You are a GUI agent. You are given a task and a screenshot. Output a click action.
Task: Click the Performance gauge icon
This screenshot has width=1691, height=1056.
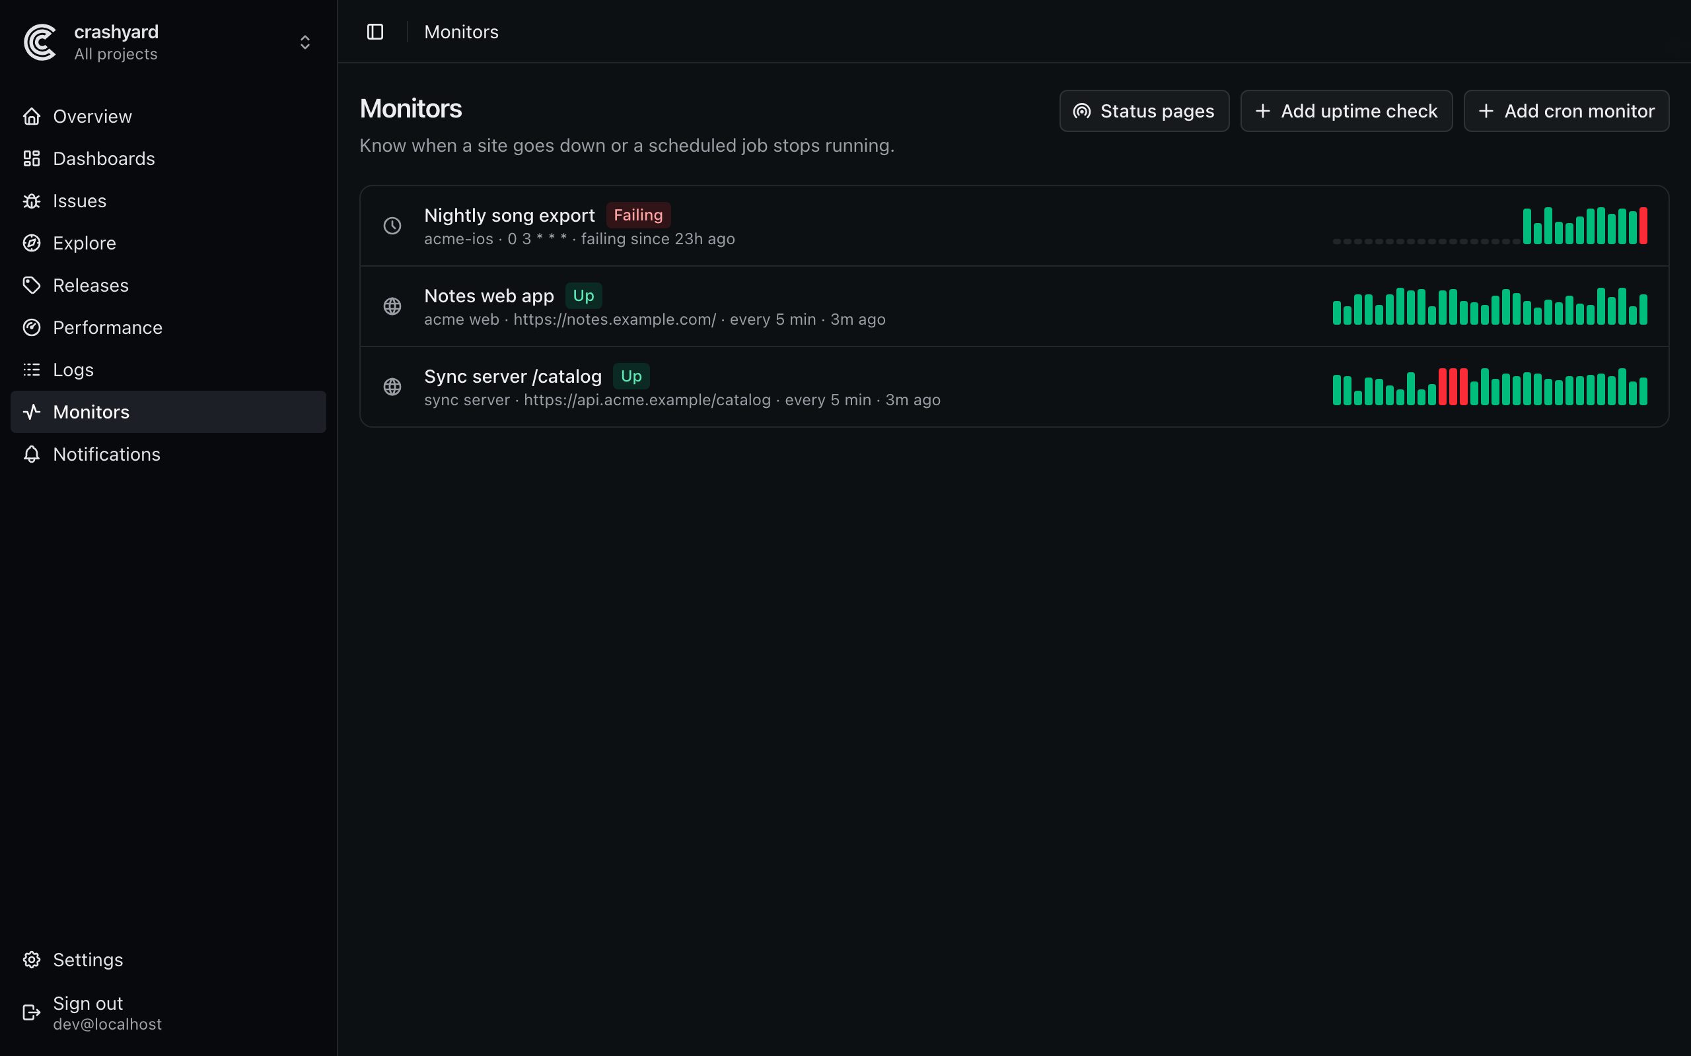point(32,327)
